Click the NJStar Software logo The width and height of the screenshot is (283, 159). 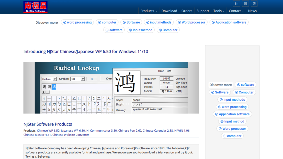point(35,7)
